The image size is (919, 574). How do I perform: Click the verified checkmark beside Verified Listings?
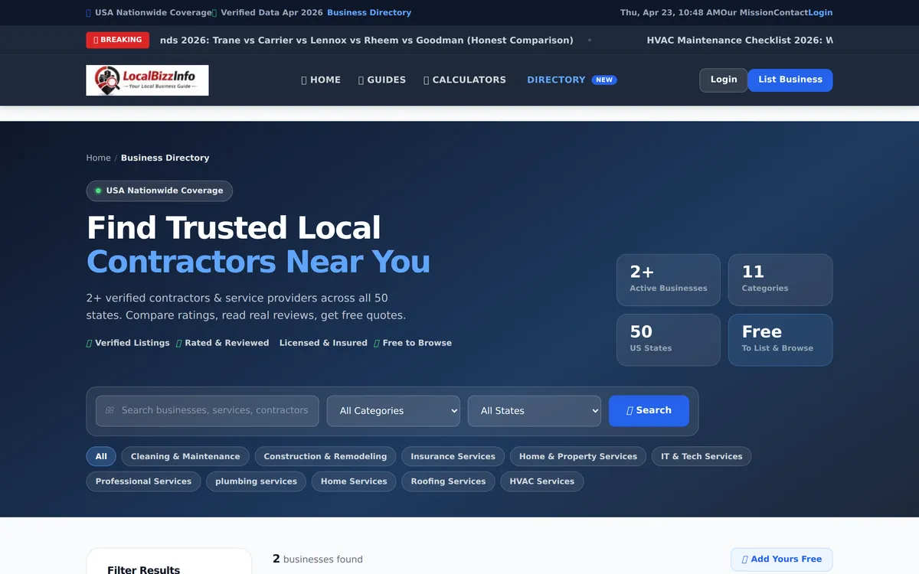click(88, 343)
